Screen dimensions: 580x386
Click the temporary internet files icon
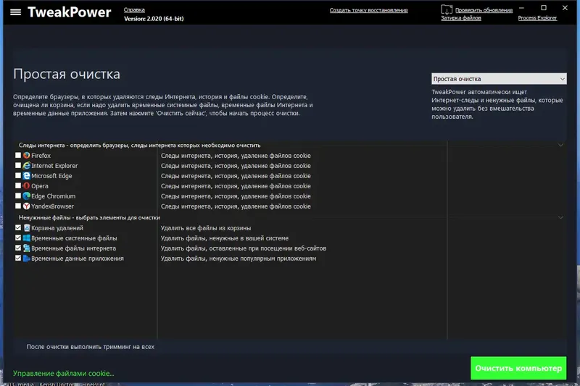click(27, 248)
